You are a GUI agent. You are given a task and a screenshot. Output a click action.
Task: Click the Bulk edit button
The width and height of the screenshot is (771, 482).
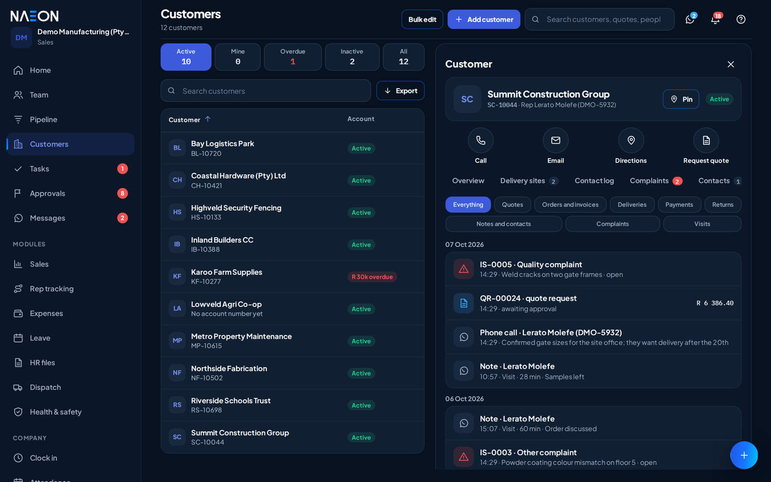(x=422, y=19)
